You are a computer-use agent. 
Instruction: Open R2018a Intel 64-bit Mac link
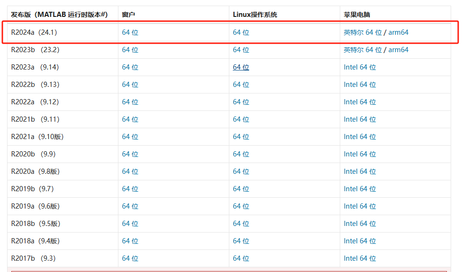pos(360,241)
